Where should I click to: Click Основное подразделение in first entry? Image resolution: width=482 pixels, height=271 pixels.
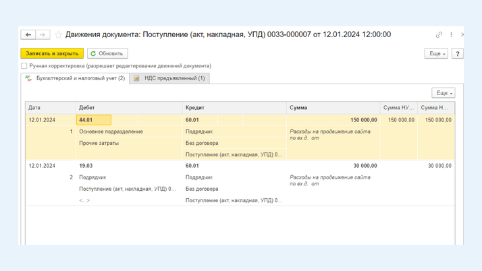(111, 131)
